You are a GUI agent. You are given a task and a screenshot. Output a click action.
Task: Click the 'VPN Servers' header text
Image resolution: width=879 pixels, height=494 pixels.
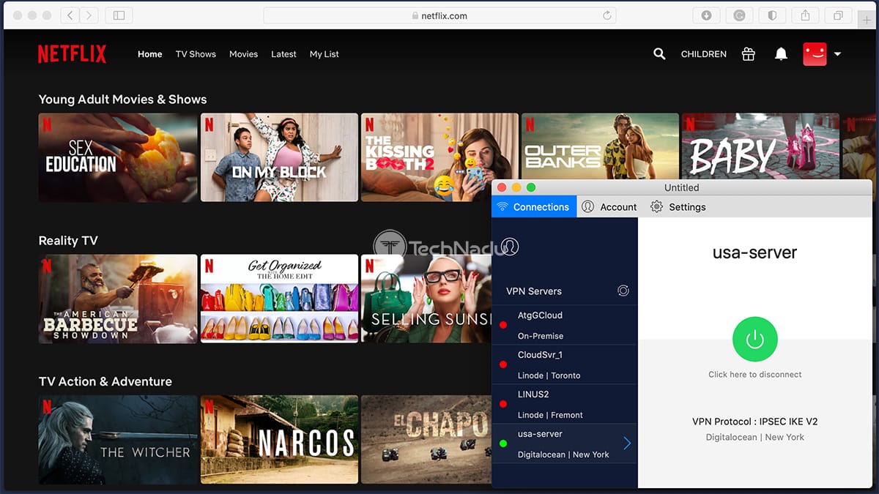[x=534, y=291]
